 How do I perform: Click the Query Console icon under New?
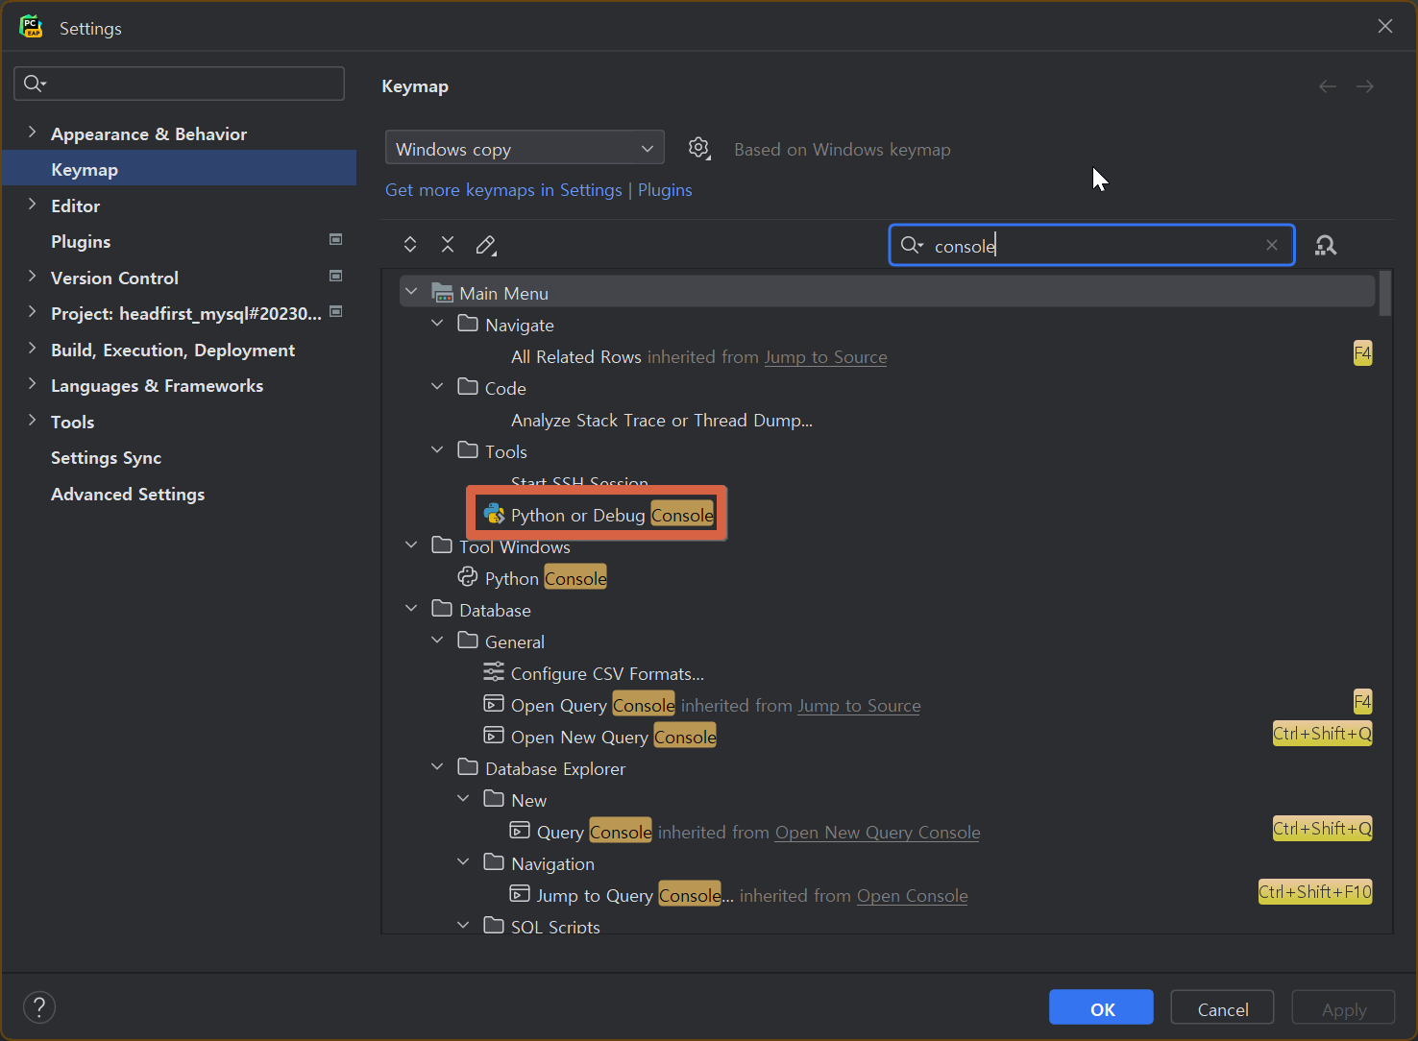[520, 831]
